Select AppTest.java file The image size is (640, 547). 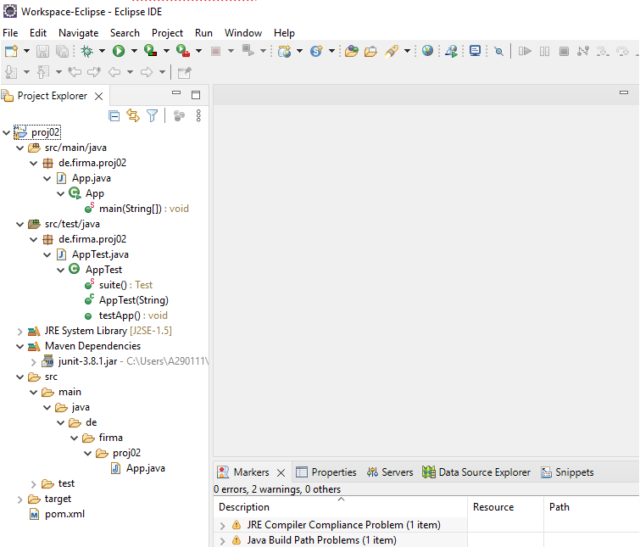(x=92, y=254)
